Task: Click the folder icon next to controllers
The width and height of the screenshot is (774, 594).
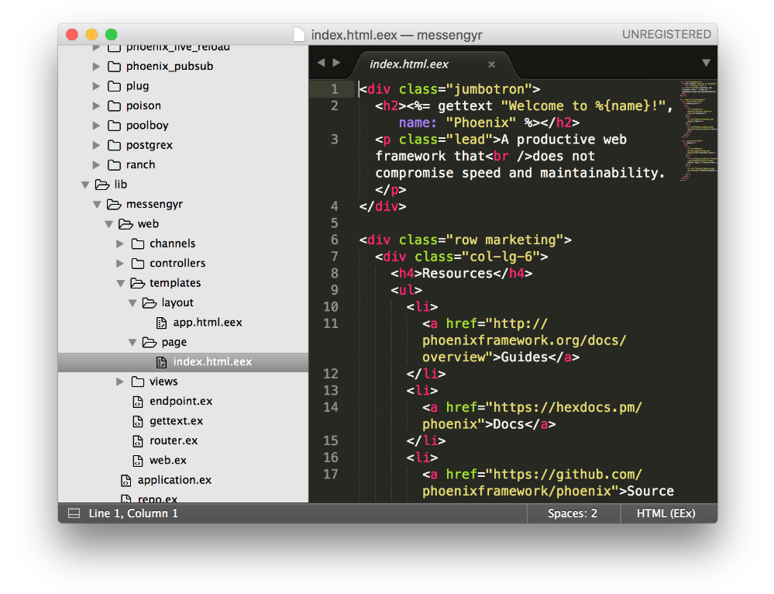Action: (x=138, y=264)
